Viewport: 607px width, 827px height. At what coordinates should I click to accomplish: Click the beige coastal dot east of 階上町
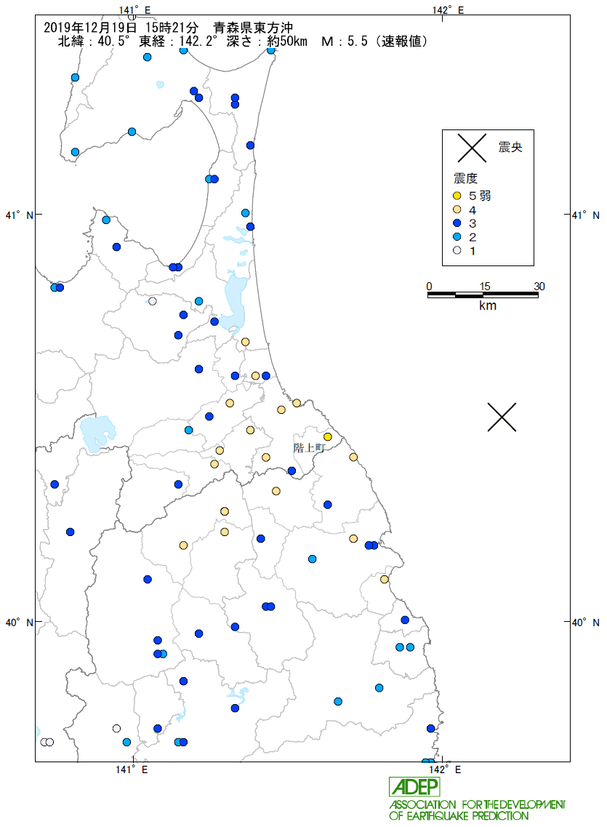coord(353,457)
